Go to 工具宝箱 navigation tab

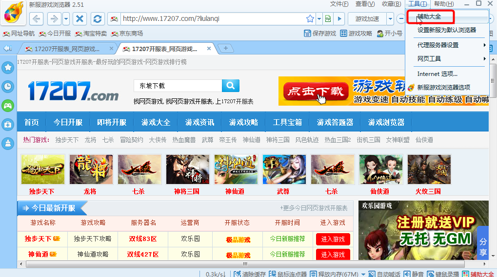(x=287, y=122)
